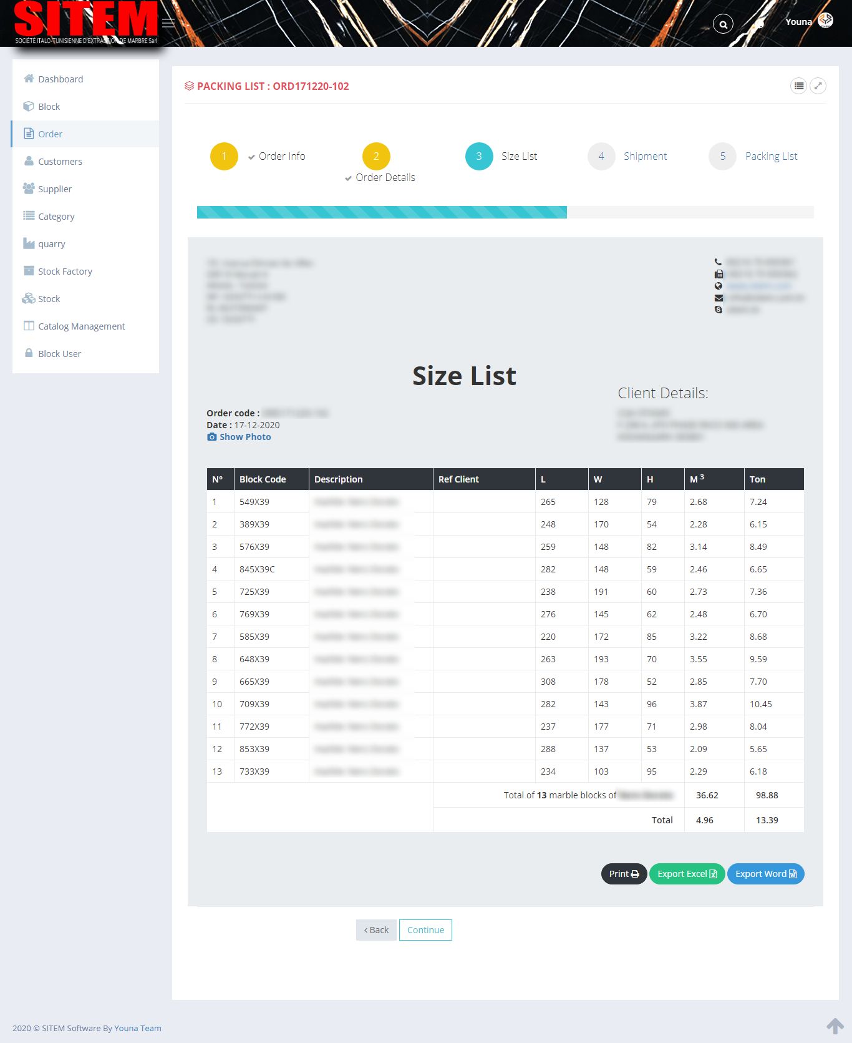This screenshot has width=852, height=1043.
Task: Select step 1 Order Info circle
Action: 224,156
